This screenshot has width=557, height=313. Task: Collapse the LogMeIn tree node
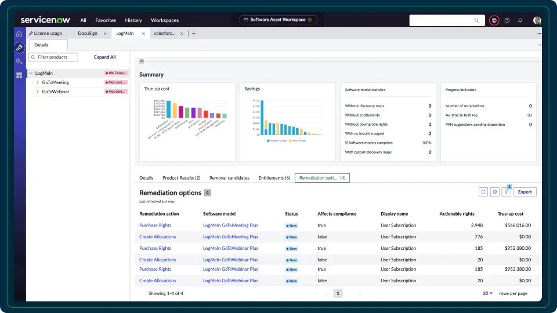pyautogui.click(x=31, y=74)
